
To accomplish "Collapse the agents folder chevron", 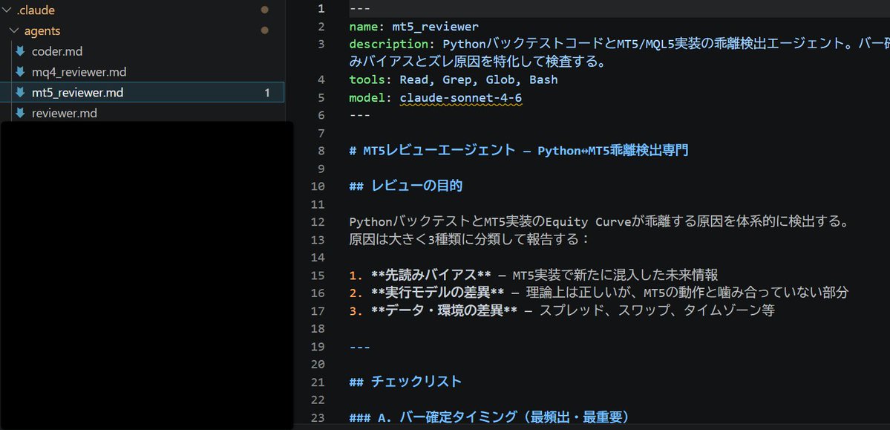I will point(15,30).
